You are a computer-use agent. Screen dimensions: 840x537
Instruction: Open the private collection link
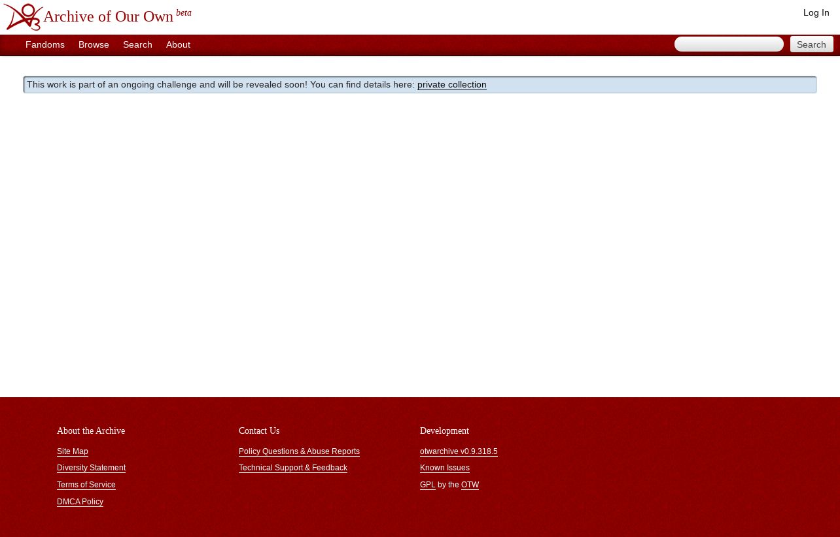pos(451,84)
